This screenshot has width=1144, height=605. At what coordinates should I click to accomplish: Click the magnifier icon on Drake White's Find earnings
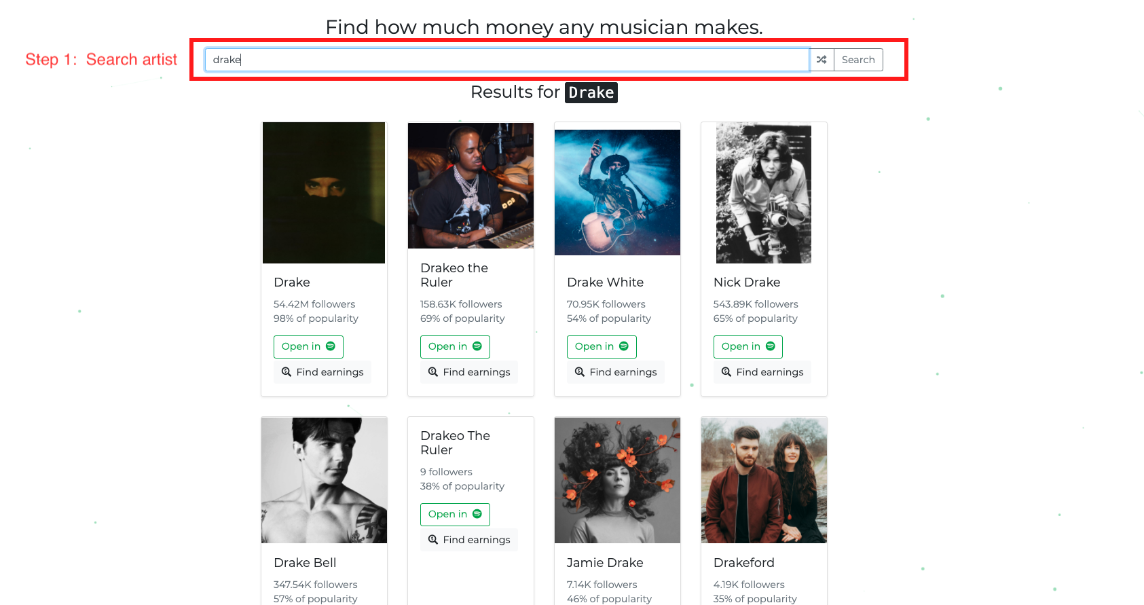point(580,371)
